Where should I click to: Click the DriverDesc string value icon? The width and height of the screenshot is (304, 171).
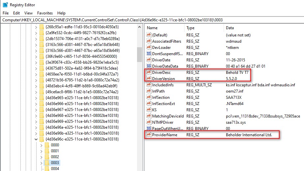pos(149,73)
